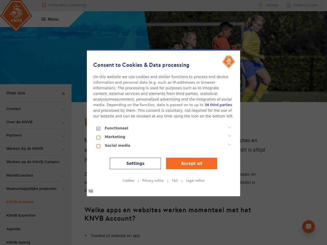The width and height of the screenshot is (327, 245).
Task: Click the Accept all button
Action: [192, 163]
